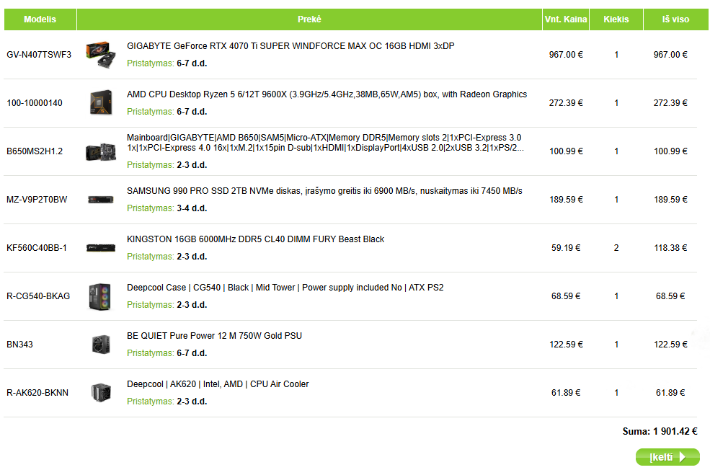Click the Modelis column header

(40, 19)
